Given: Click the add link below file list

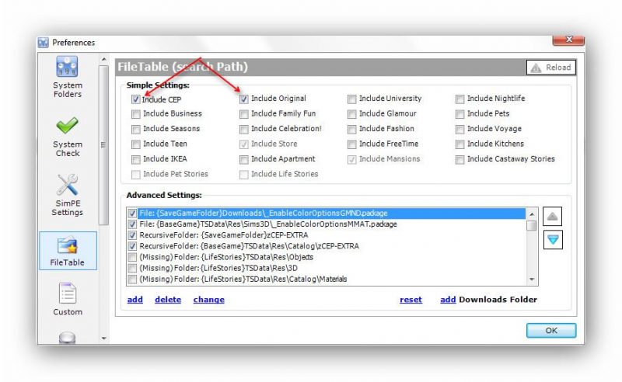Looking at the screenshot, I should click(135, 300).
